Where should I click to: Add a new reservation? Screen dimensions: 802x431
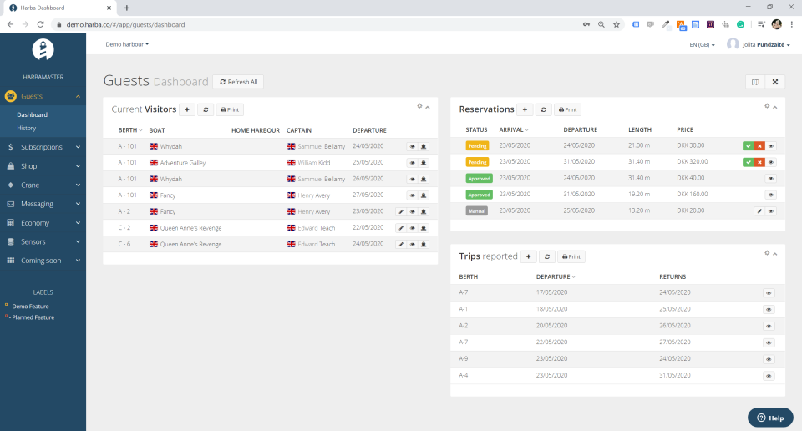[525, 109]
